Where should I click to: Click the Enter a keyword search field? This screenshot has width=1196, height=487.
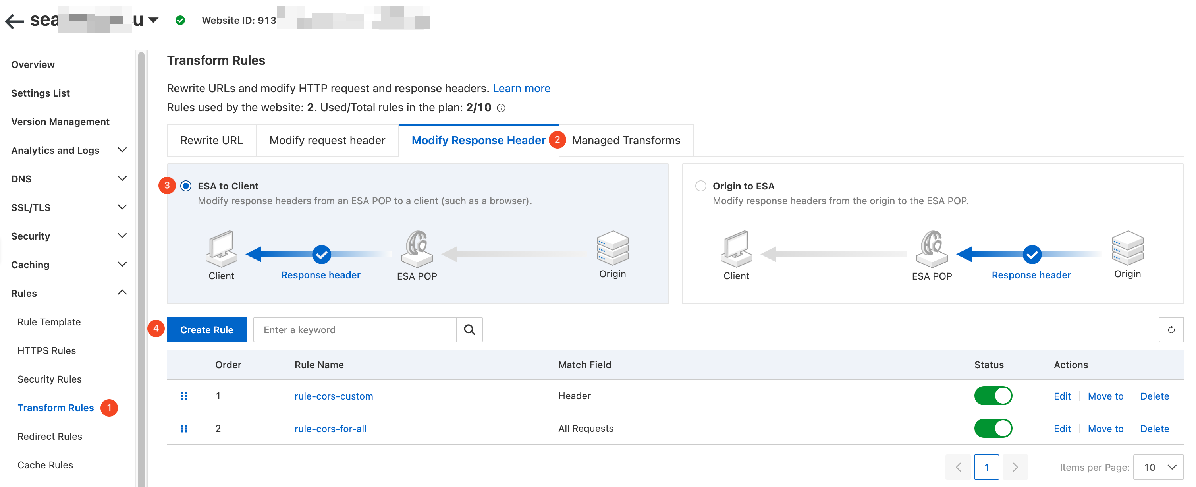pyautogui.click(x=355, y=330)
